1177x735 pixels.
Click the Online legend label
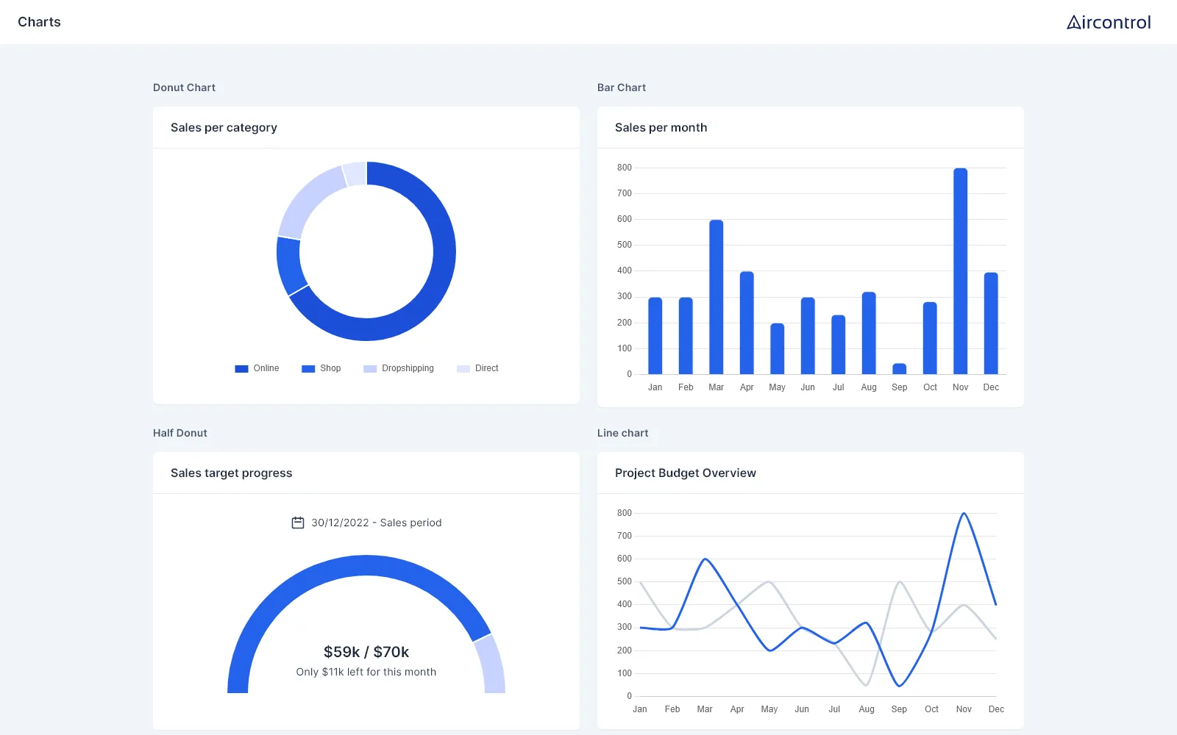coord(266,368)
